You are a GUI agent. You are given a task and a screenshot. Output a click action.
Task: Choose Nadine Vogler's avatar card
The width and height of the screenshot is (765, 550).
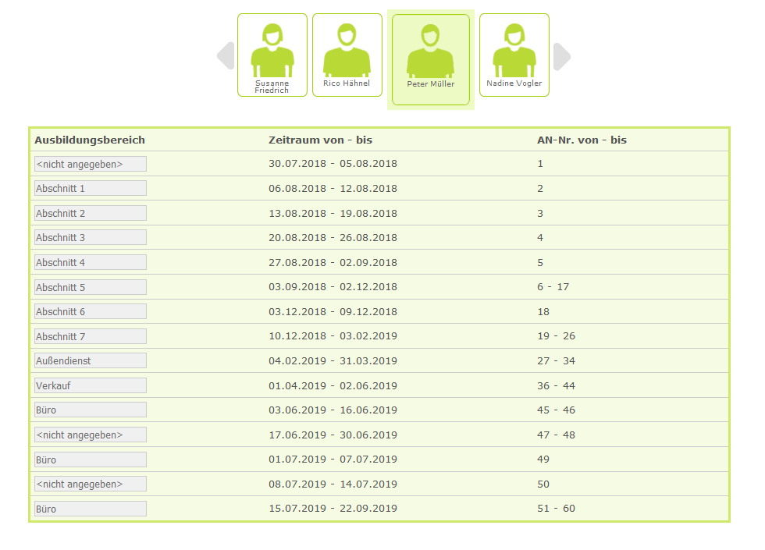[x=514, y=55]
